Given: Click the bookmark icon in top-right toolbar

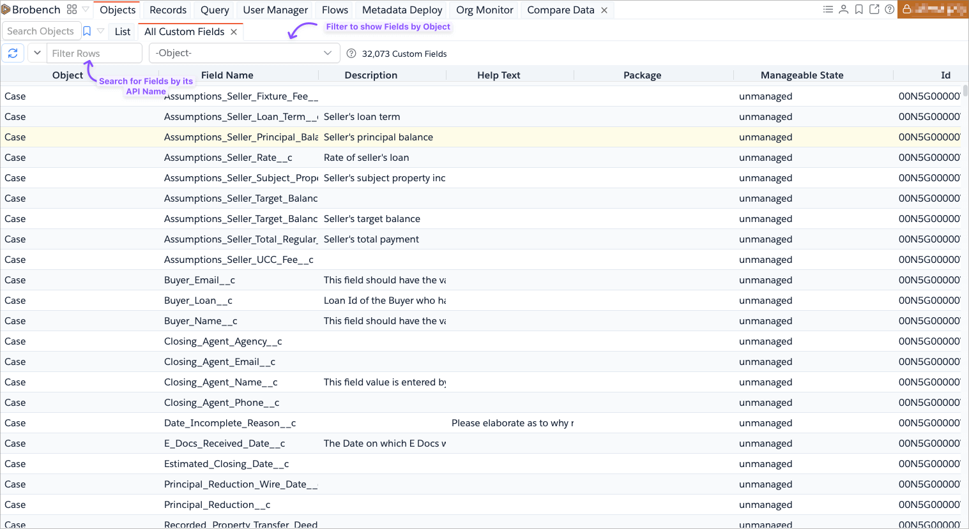Looking at the screenshot, I should point(858,10).
